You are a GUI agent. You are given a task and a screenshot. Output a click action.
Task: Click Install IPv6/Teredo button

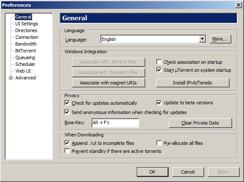pyautogui.click(x=193, y=83)
